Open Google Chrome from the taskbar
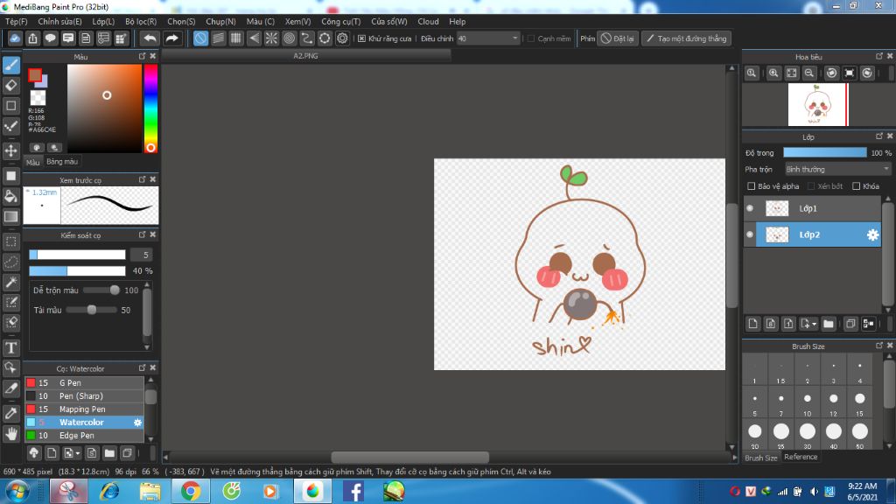 [x=190, y=491]
